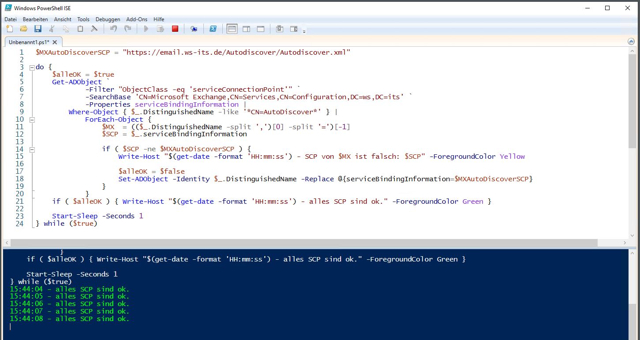Open the Debuggen menu
The height and width of the screenshot is (340, 640).
point(108,19)
